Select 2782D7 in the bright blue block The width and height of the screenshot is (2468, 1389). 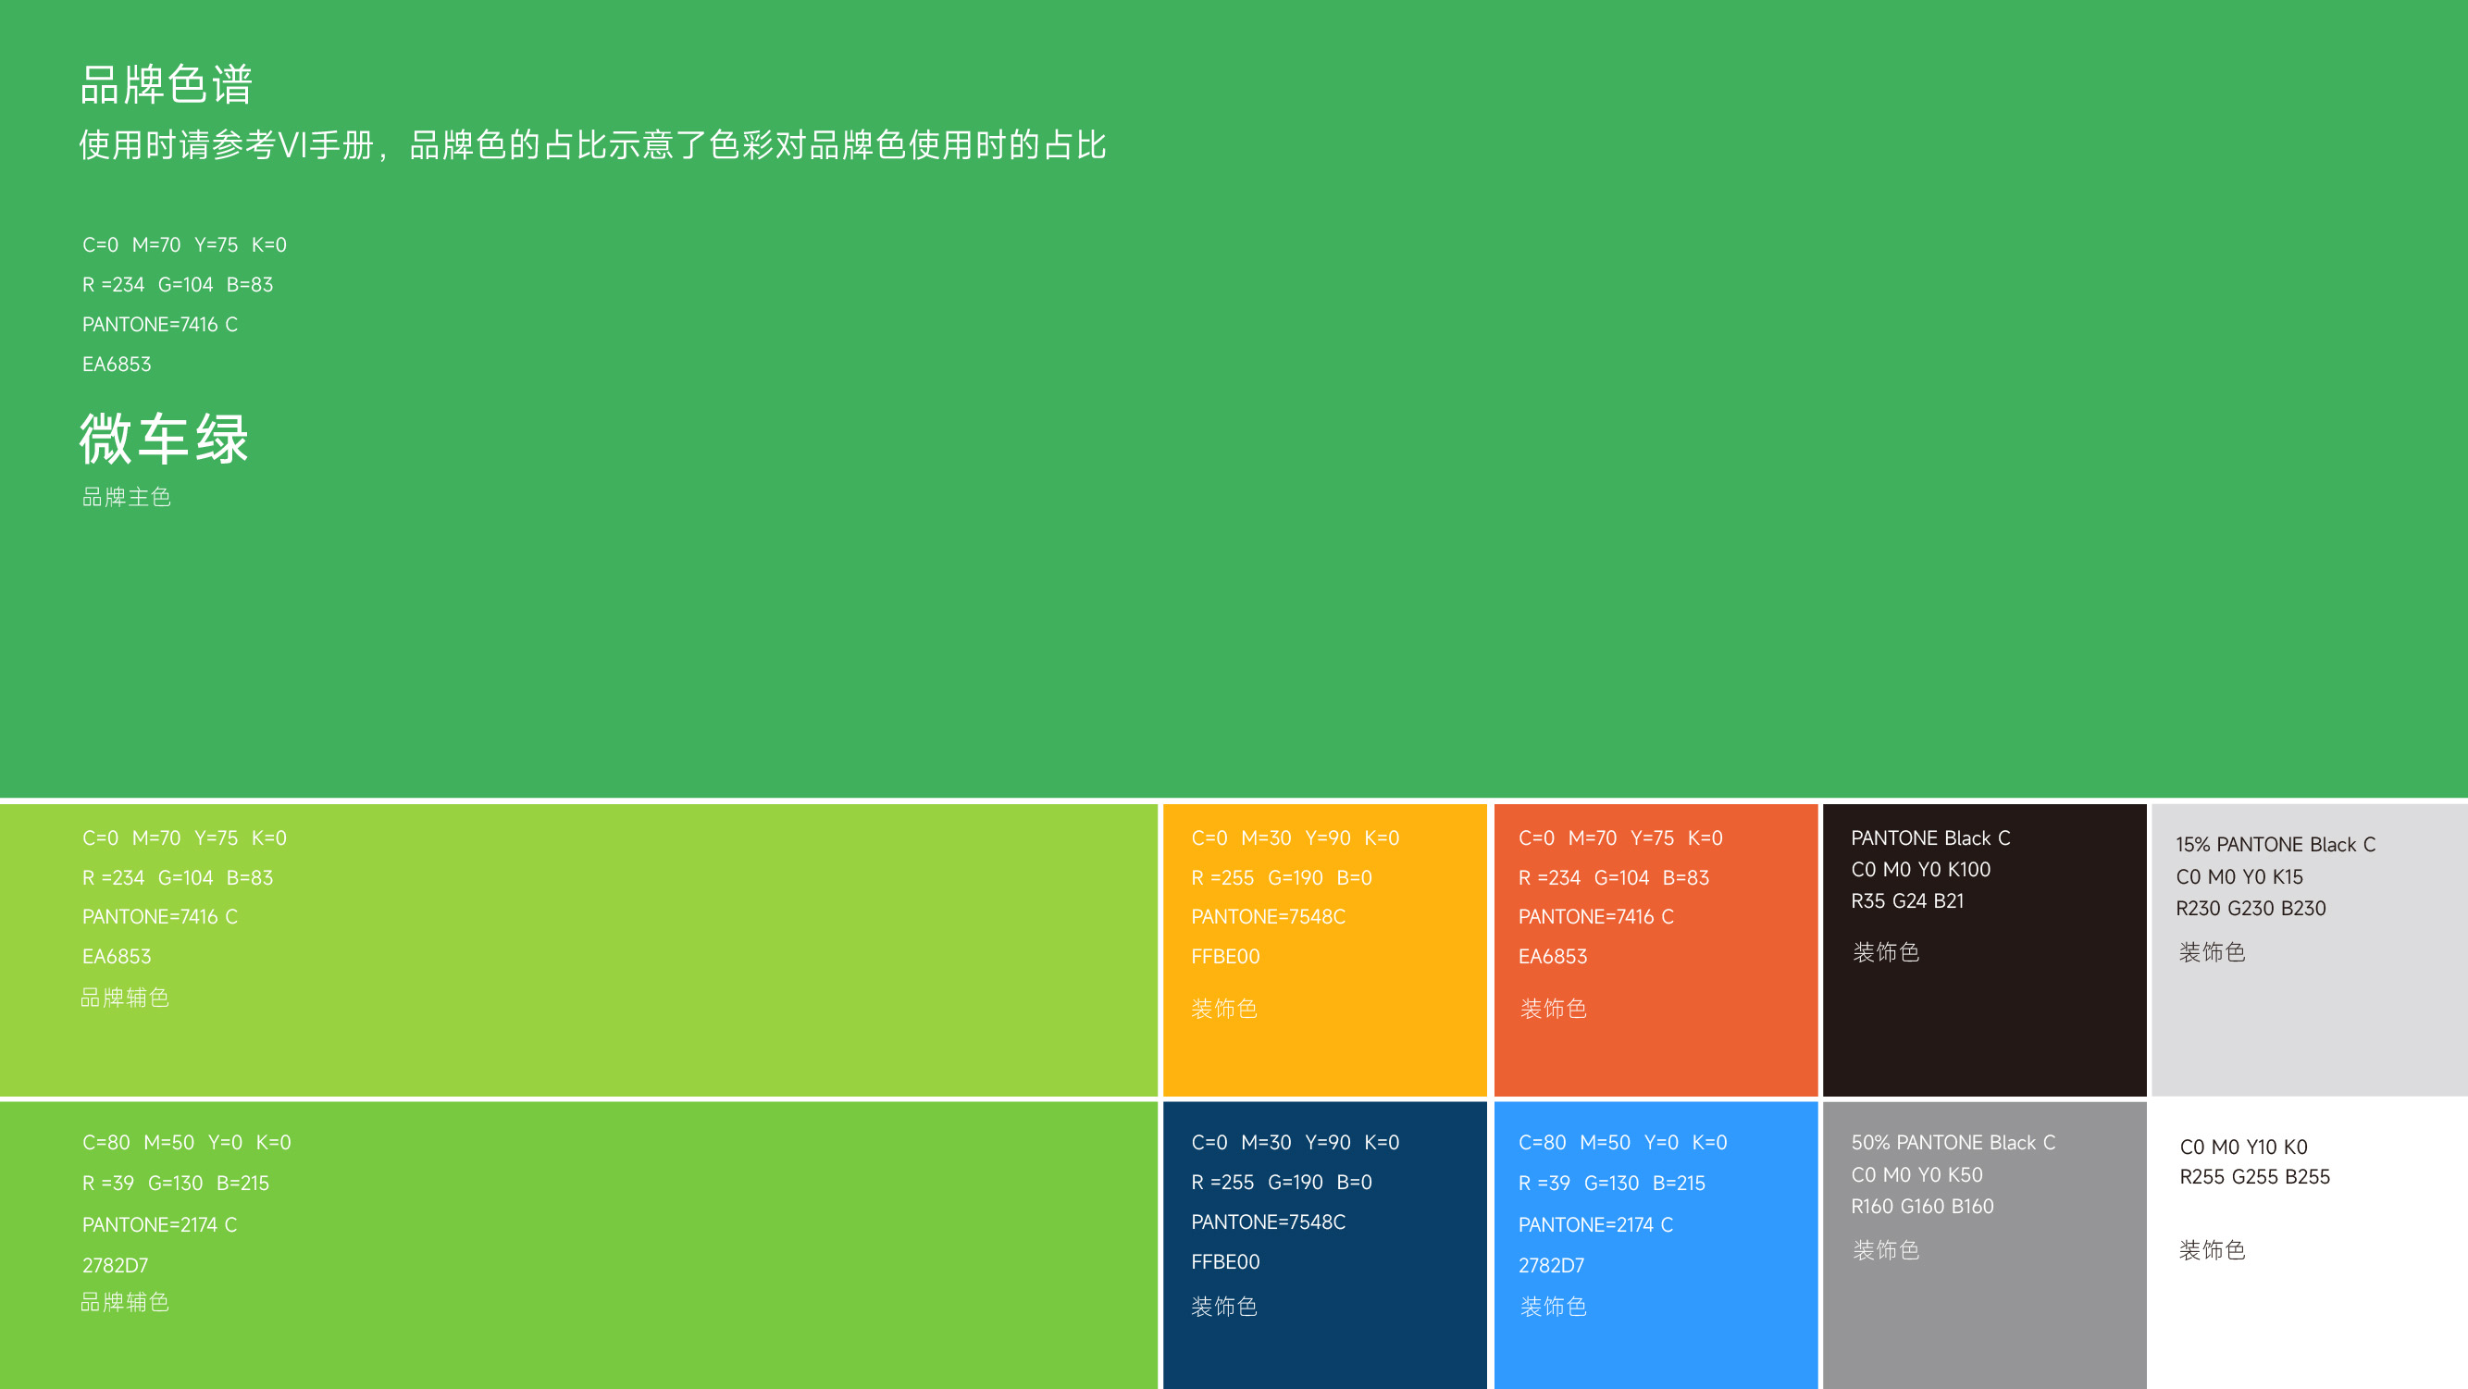point(1551,1264)
